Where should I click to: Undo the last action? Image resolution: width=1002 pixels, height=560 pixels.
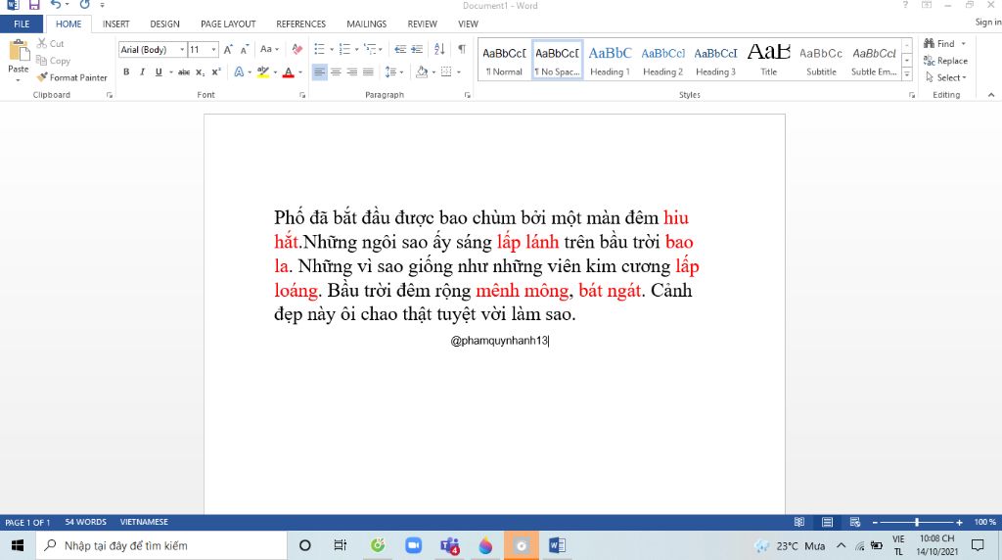56,5
